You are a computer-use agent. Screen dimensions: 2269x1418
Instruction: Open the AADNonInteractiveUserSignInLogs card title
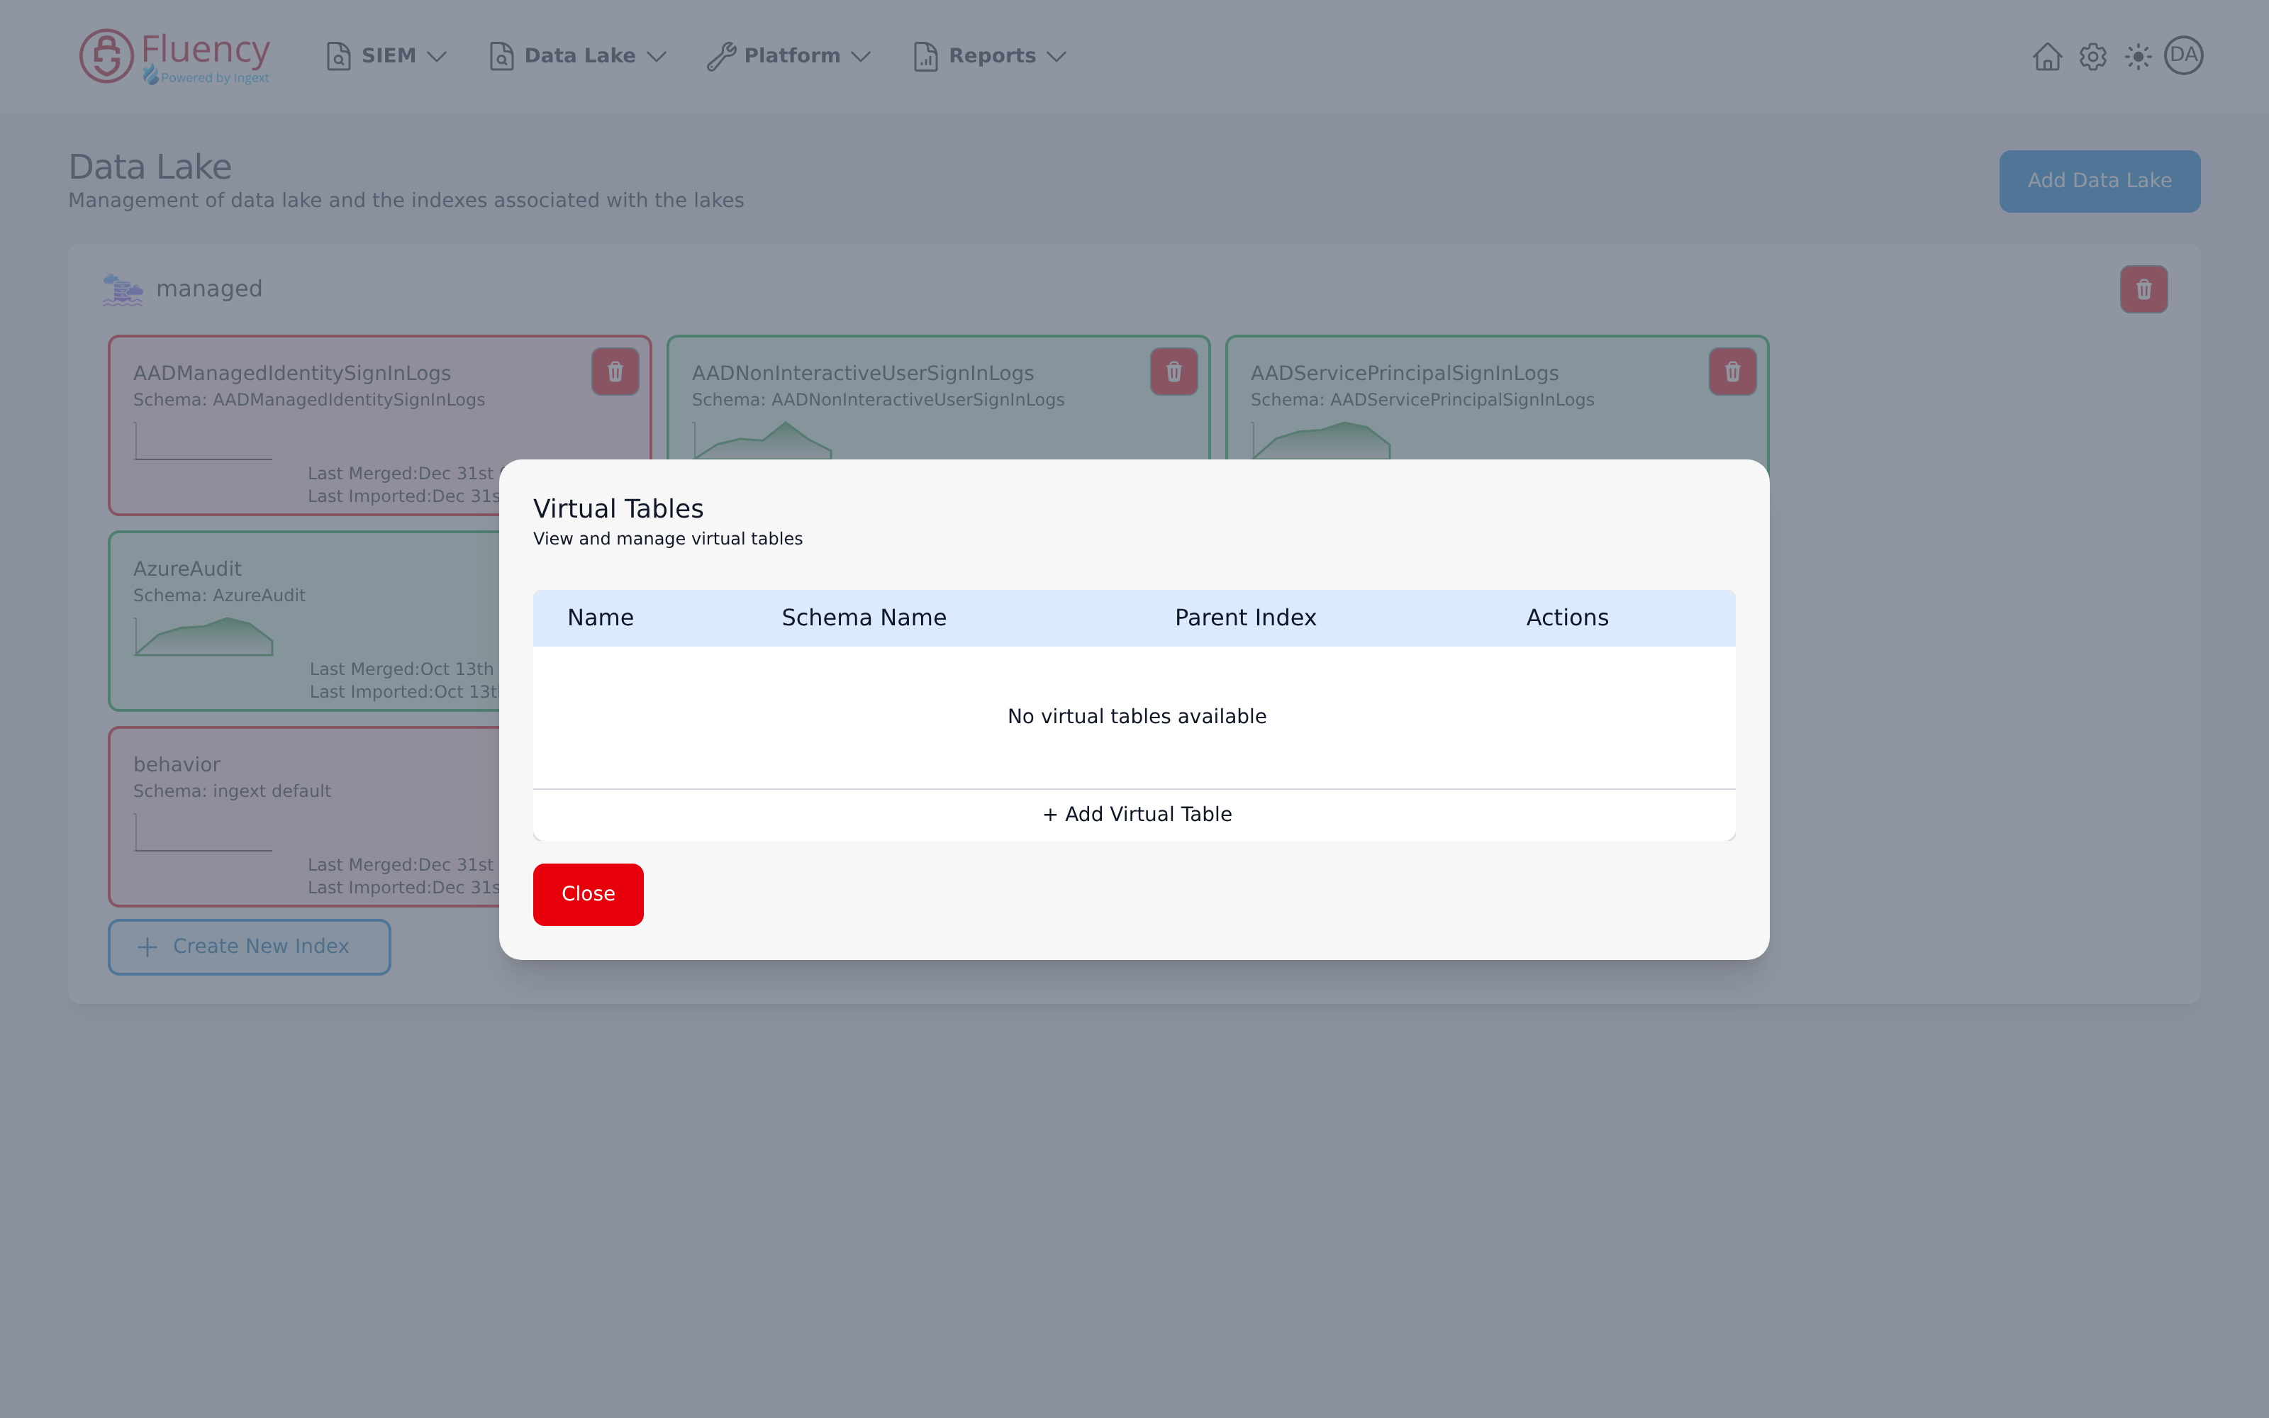(863, 373)
